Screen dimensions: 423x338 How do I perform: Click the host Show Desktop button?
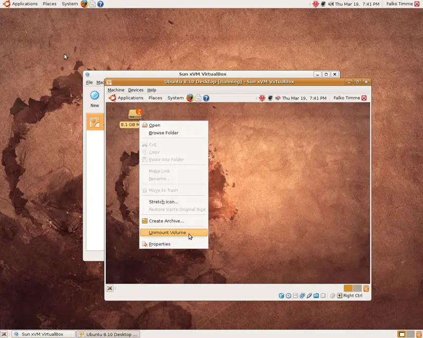click(4, 334)
